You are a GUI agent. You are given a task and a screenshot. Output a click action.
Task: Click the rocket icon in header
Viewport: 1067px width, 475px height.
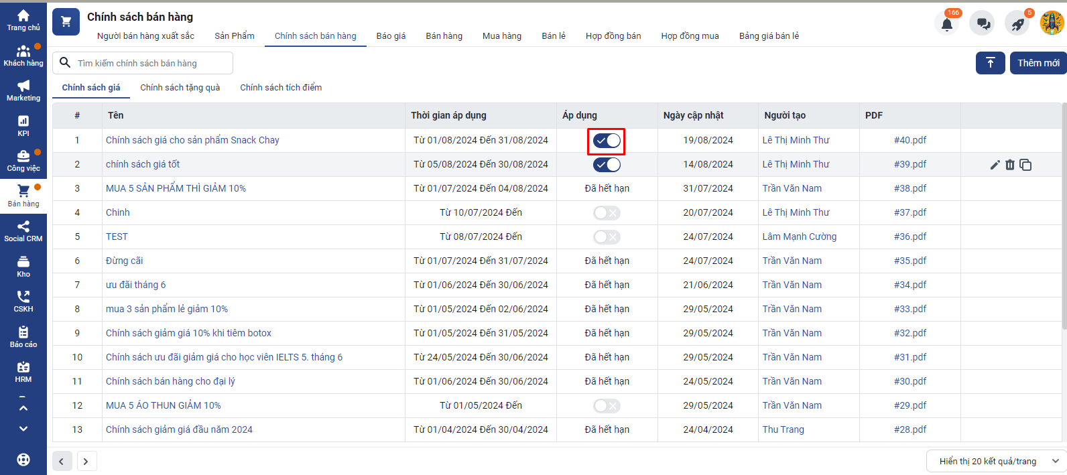[x=1017, y=24]
